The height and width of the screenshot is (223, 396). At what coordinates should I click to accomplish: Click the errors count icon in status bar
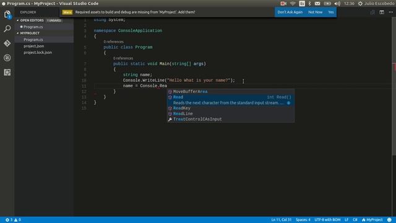[9, 220]
